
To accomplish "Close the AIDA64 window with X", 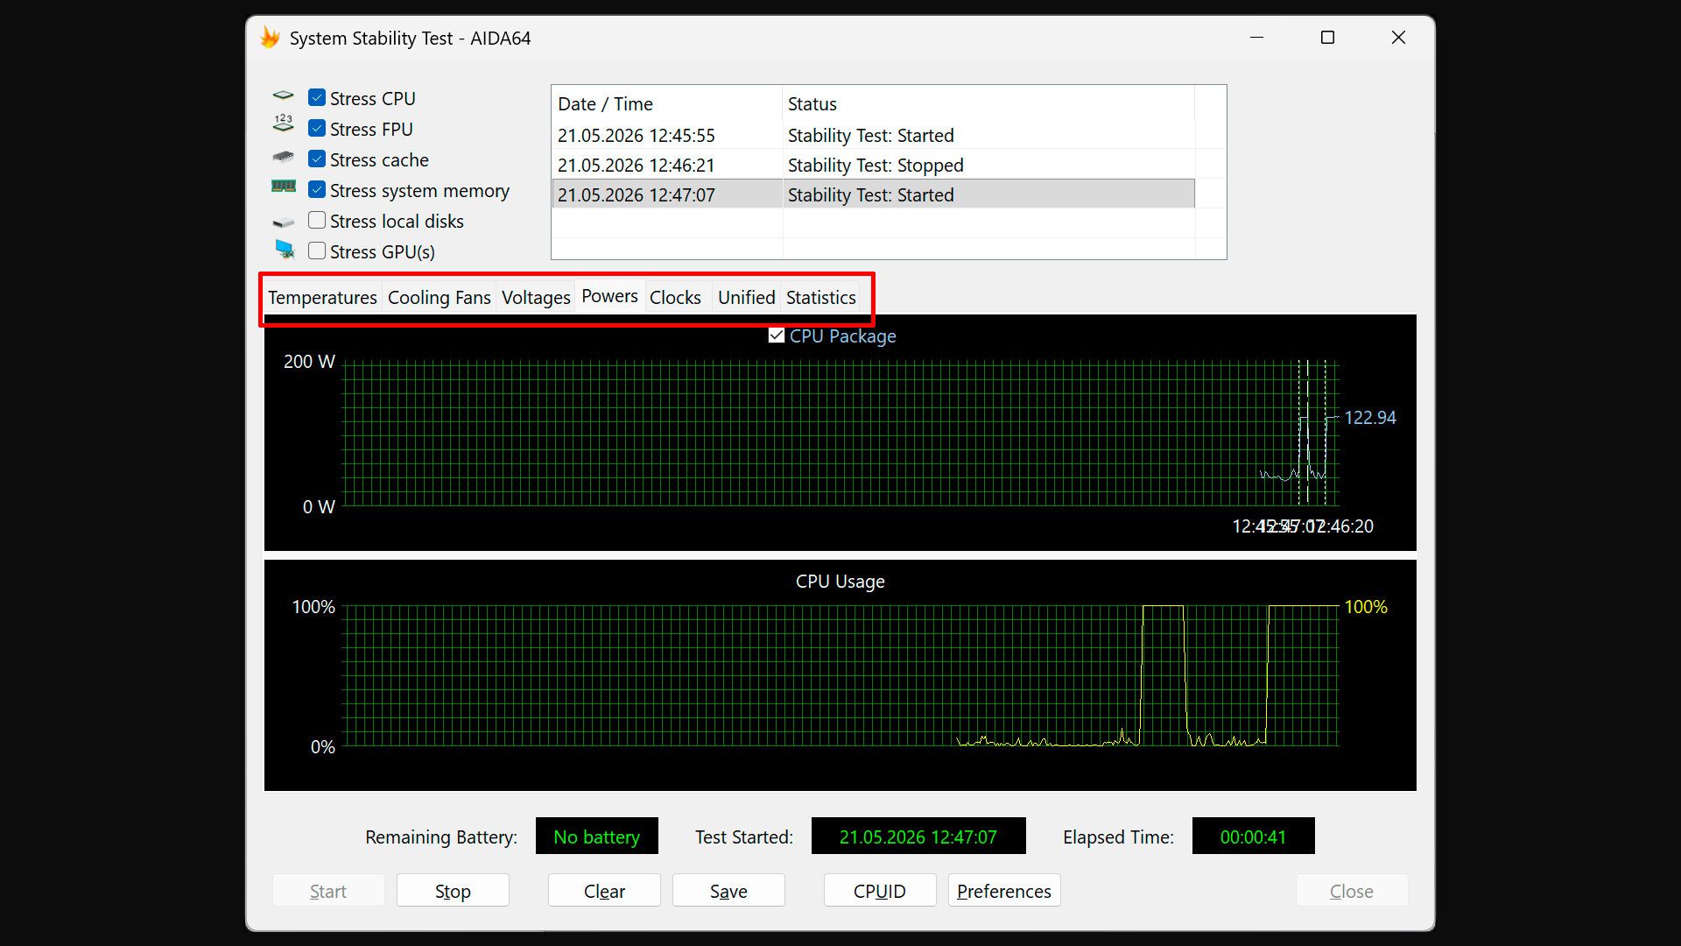I will point(1398,38).
